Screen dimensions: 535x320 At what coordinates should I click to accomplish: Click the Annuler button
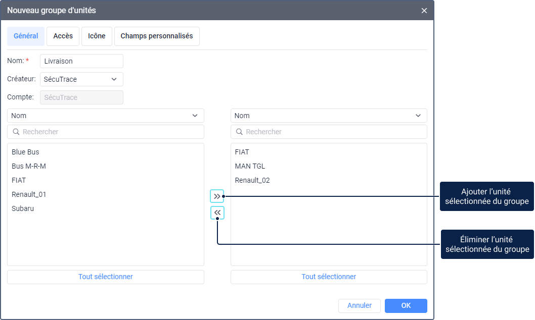[x=360, y=306]
